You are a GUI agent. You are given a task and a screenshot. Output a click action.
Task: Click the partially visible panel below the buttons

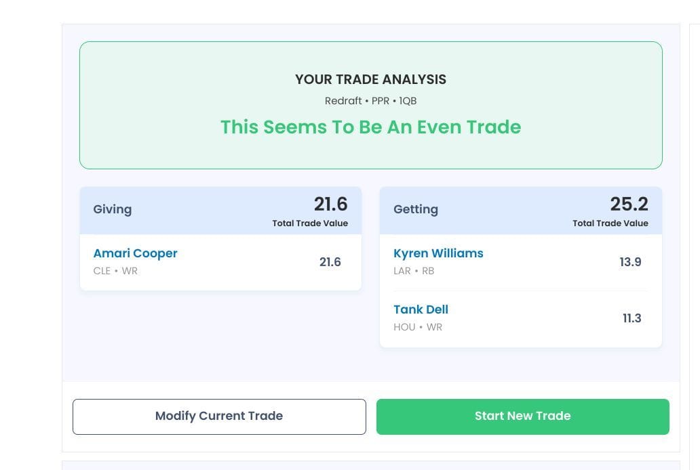(370, 466)
